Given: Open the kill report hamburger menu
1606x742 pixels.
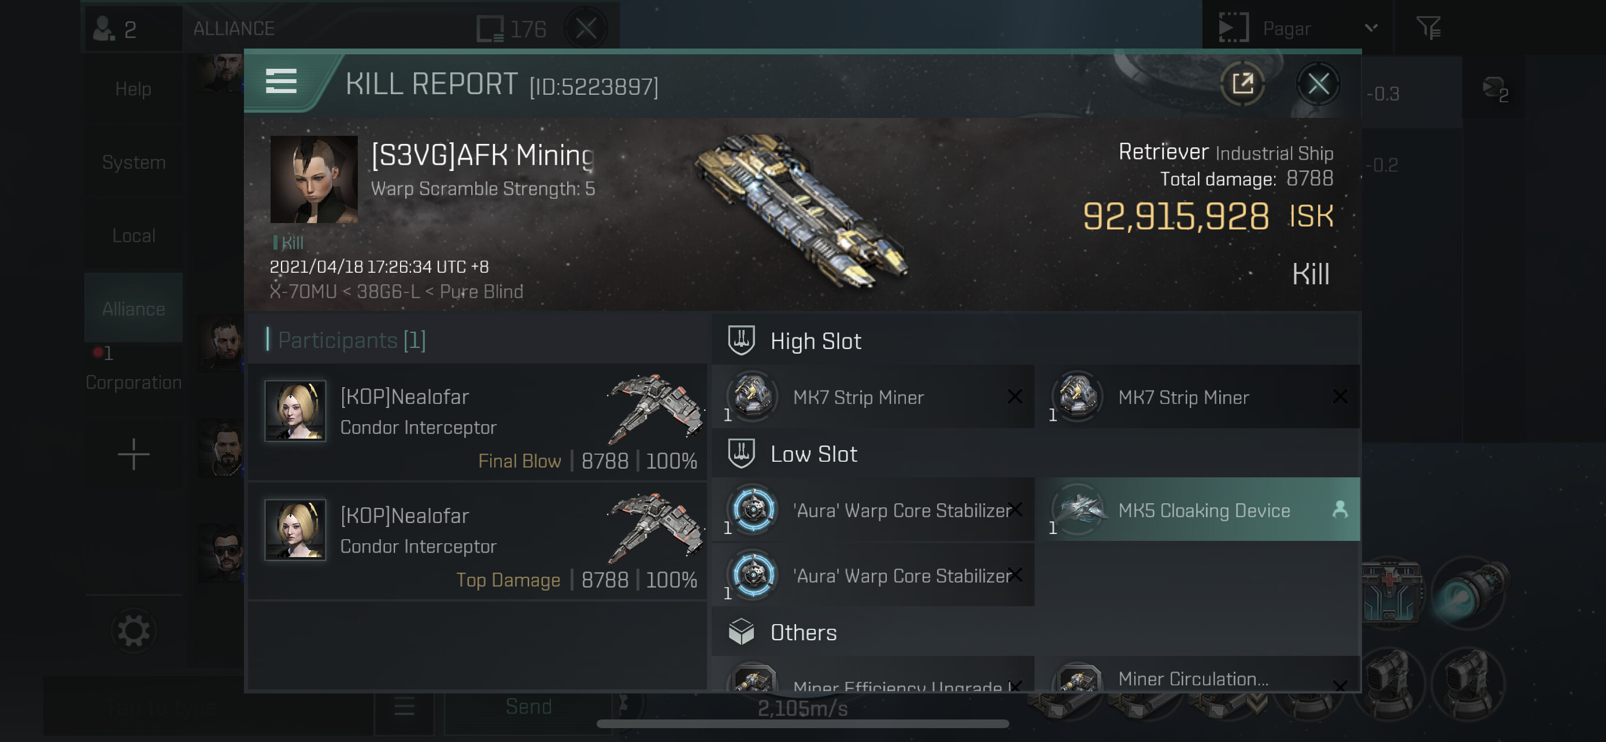Looking at the screenshot, I should 281,81.
